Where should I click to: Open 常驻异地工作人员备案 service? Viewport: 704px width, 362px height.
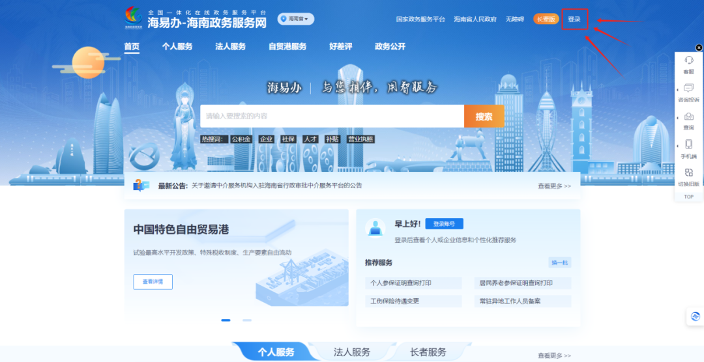pyautogui.click(x=523, y=301)
